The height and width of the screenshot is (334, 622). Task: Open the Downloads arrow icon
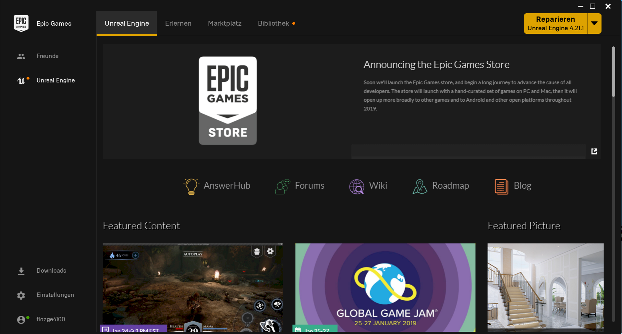click(x=21, y=271)
